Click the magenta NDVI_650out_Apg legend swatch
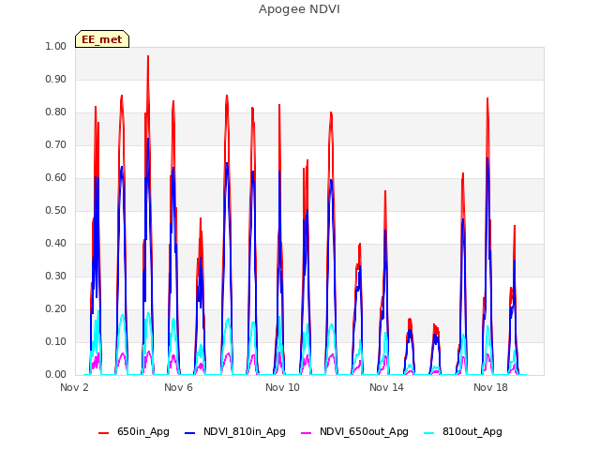The width and height of the screenshot is (600, 450). tap(307, 433)
